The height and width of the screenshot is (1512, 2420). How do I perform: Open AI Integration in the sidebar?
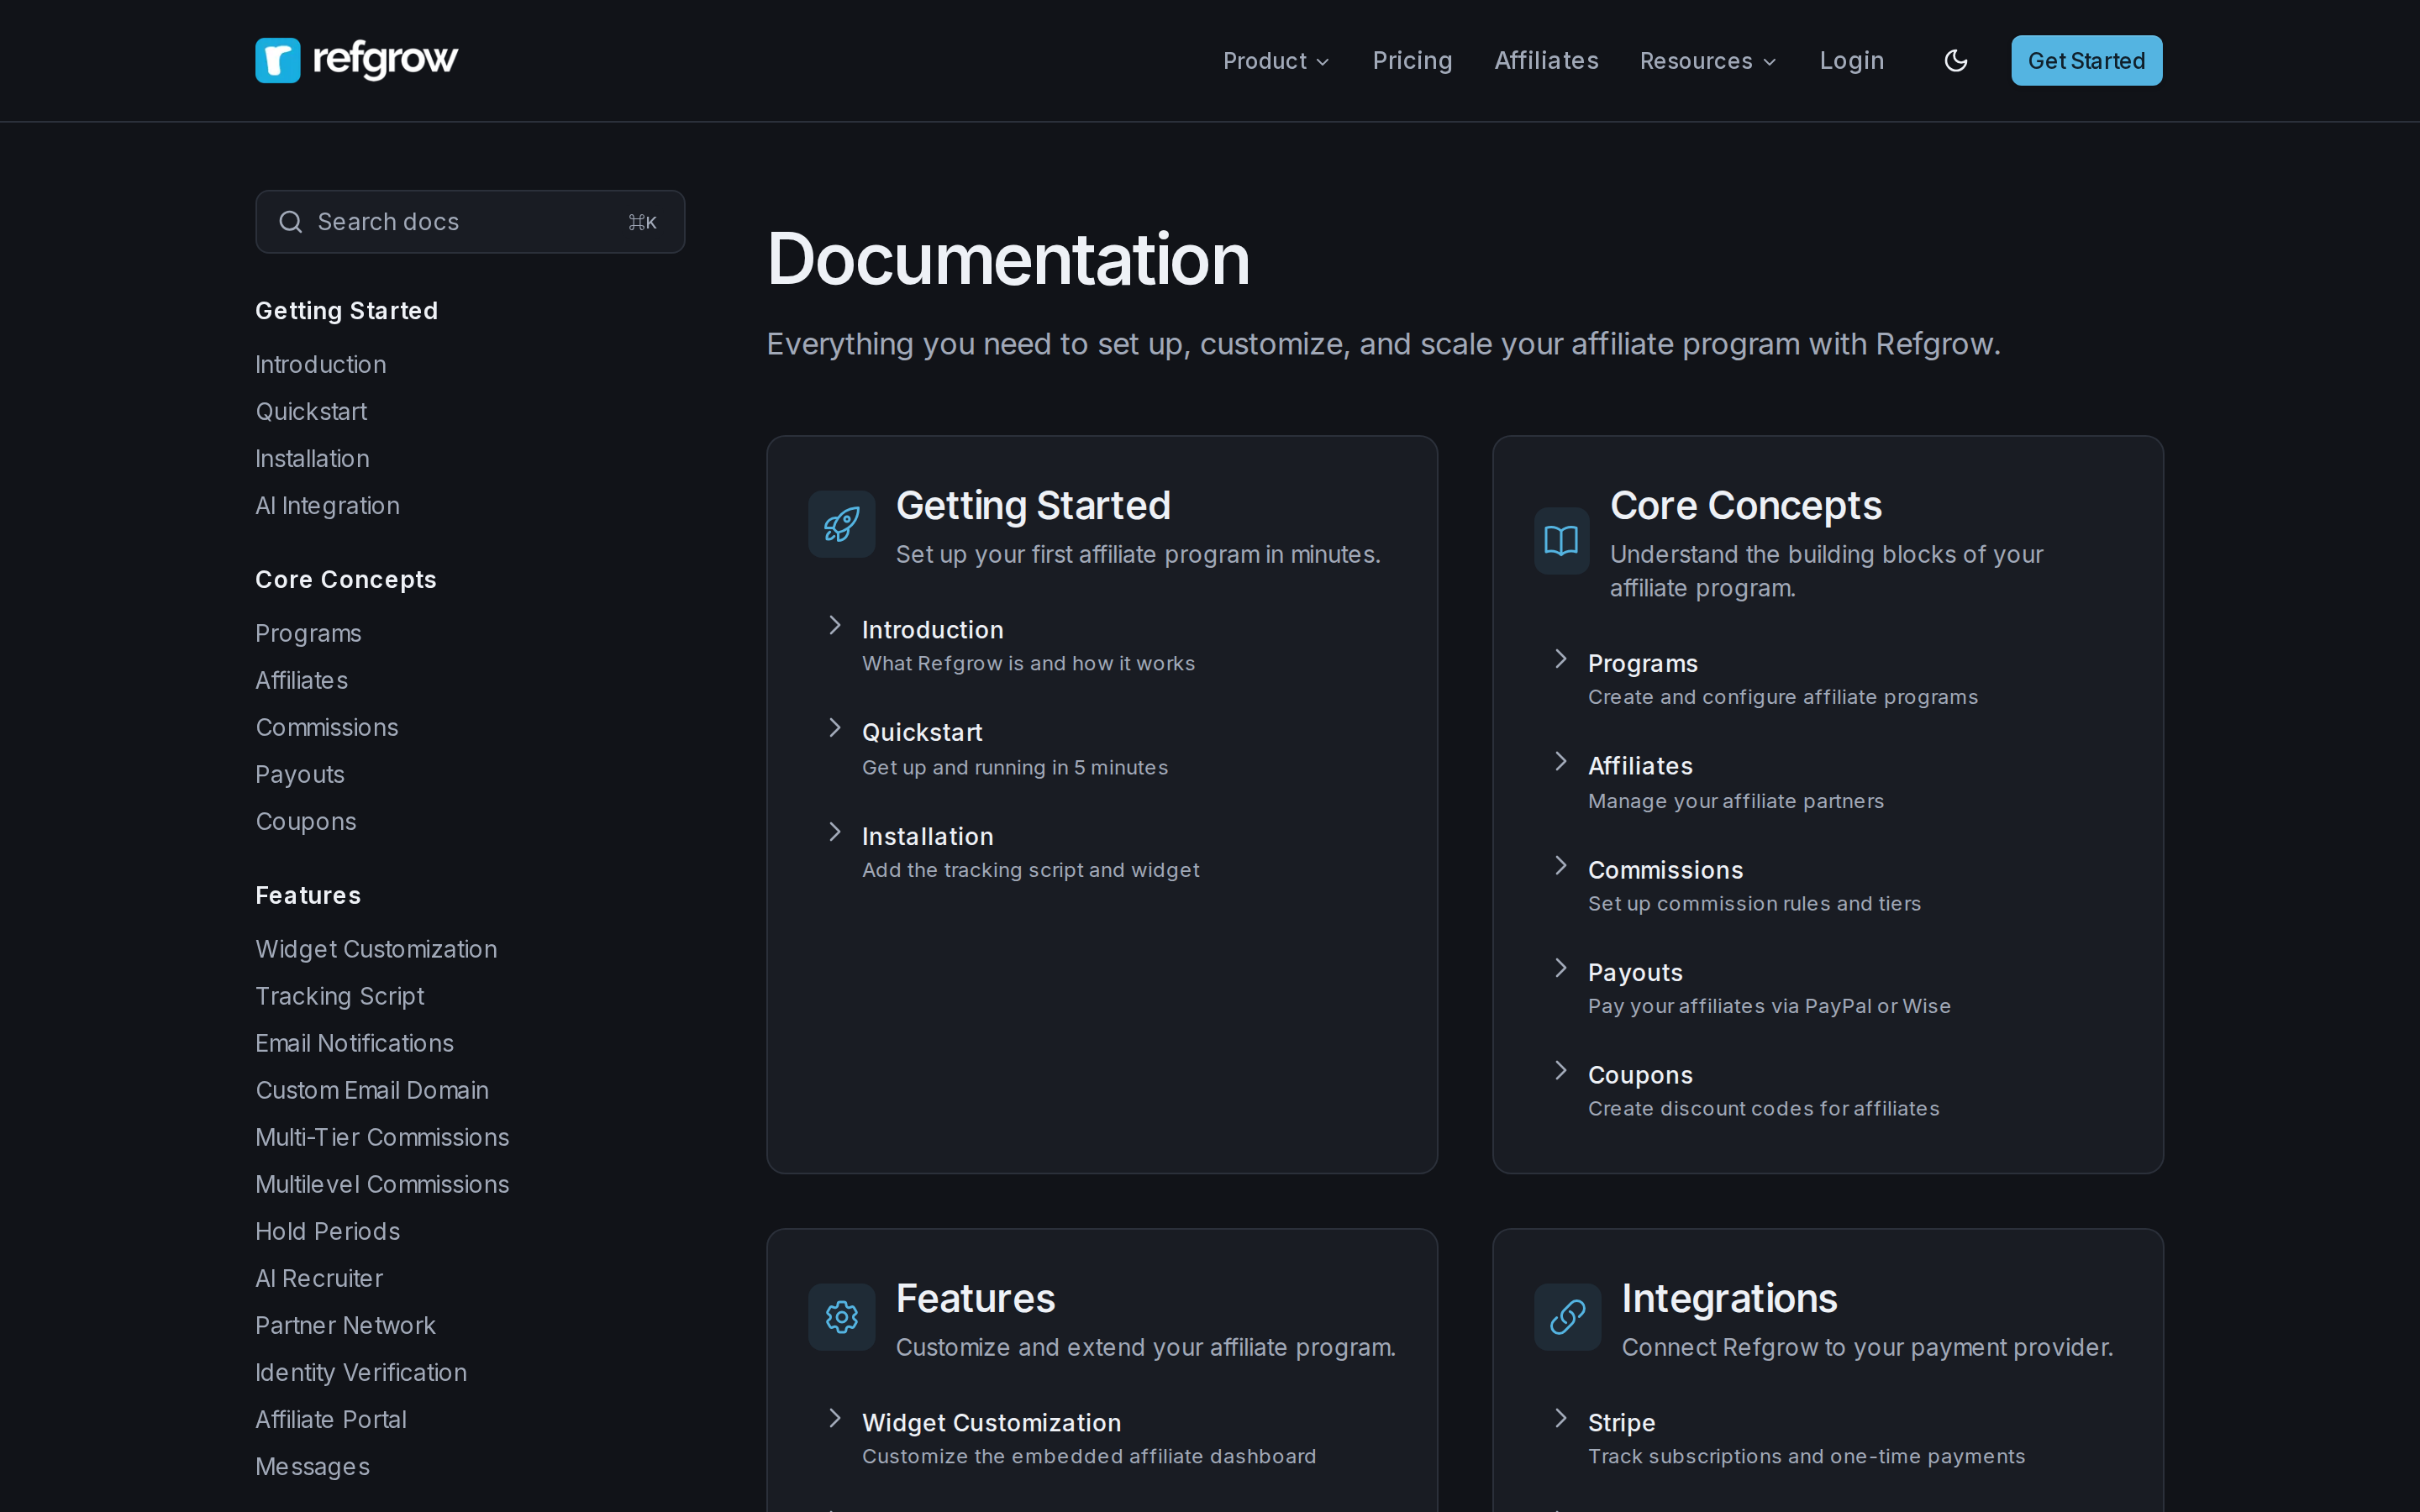[327, 506]
